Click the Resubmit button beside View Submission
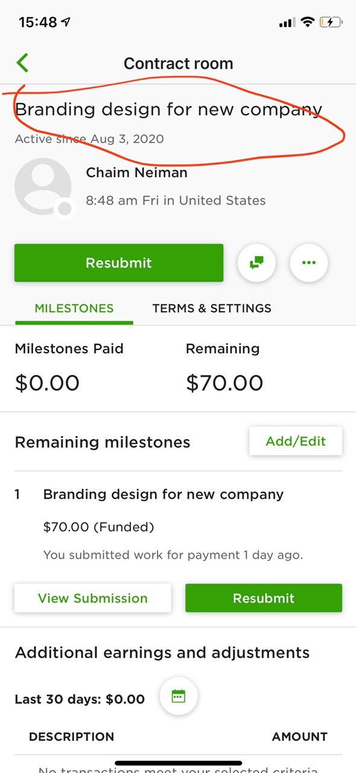The image size is (356, 773). pos(264,598)
